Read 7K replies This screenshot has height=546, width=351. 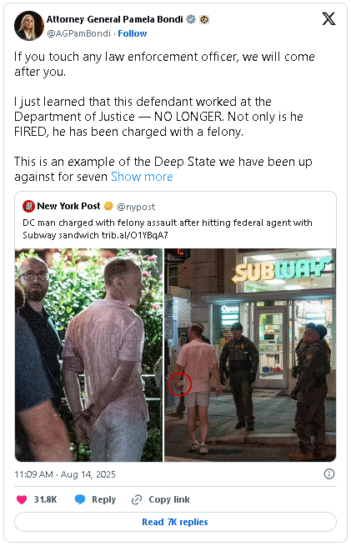pos(175,522)
